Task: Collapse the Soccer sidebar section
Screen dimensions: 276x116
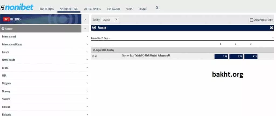Action: click(x=85, y=29)
